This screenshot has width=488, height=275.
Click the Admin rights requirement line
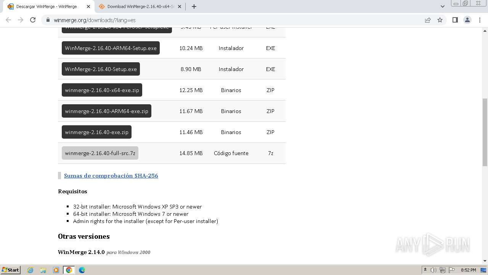pos(146,221)
